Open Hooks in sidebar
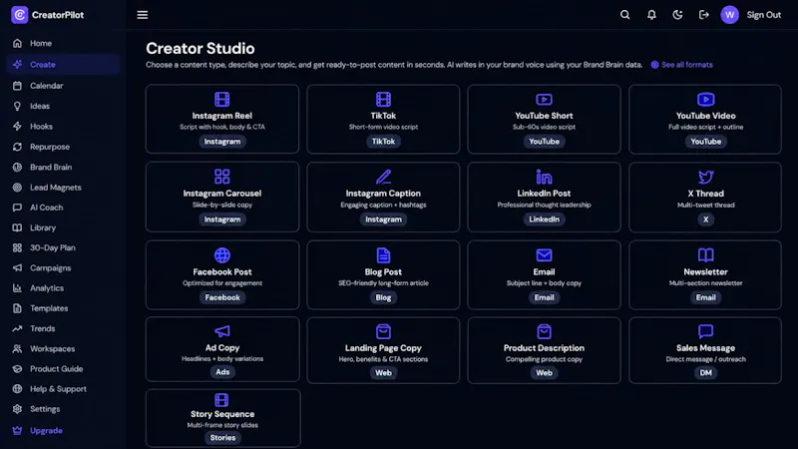 pos(63,127)
